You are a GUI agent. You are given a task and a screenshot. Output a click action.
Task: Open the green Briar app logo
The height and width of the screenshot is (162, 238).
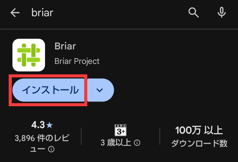[29, 55]
